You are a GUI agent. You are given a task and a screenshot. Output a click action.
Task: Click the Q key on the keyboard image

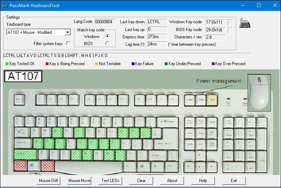pyautogui.click(x=35, y=132)
